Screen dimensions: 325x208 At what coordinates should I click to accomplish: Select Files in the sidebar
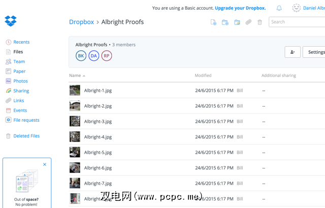tap(18, 52)
